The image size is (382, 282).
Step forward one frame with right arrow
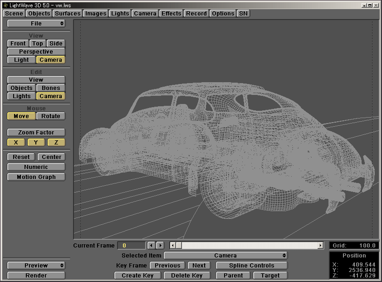click(x=160, y=245)
